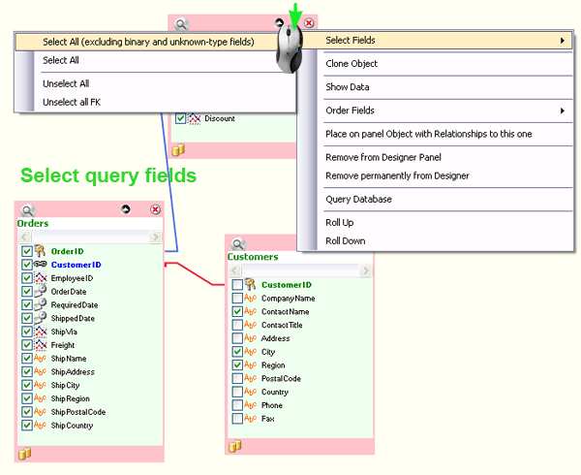Click database cylinders icon under top table

[178, 150]
